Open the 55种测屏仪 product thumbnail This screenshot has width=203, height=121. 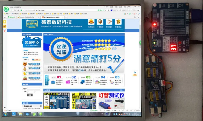pyautogui.click(x=56, y=101)
